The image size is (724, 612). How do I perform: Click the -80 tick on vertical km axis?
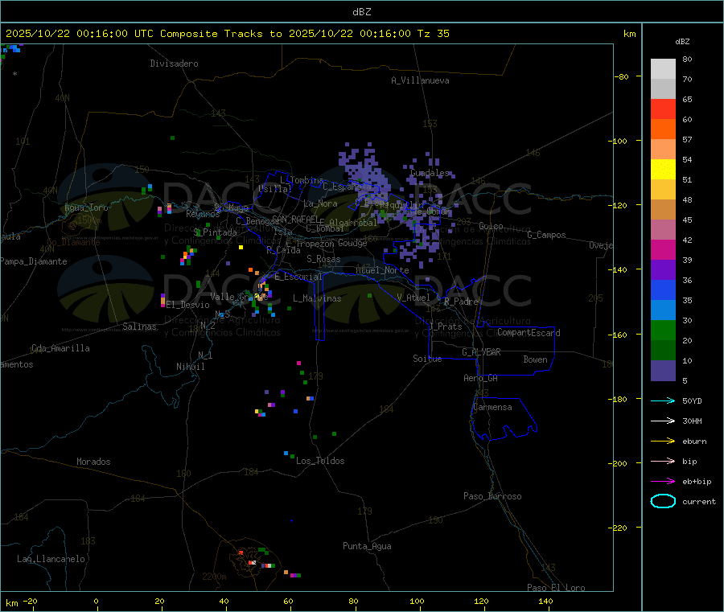pos(622,76)
